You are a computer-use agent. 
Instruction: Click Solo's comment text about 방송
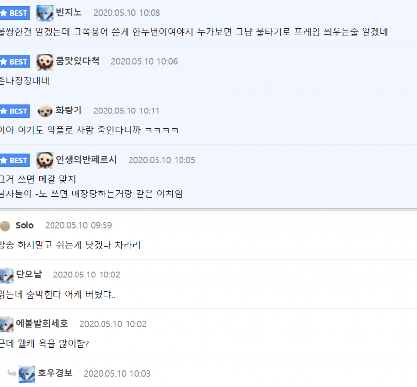pos(70,245)
